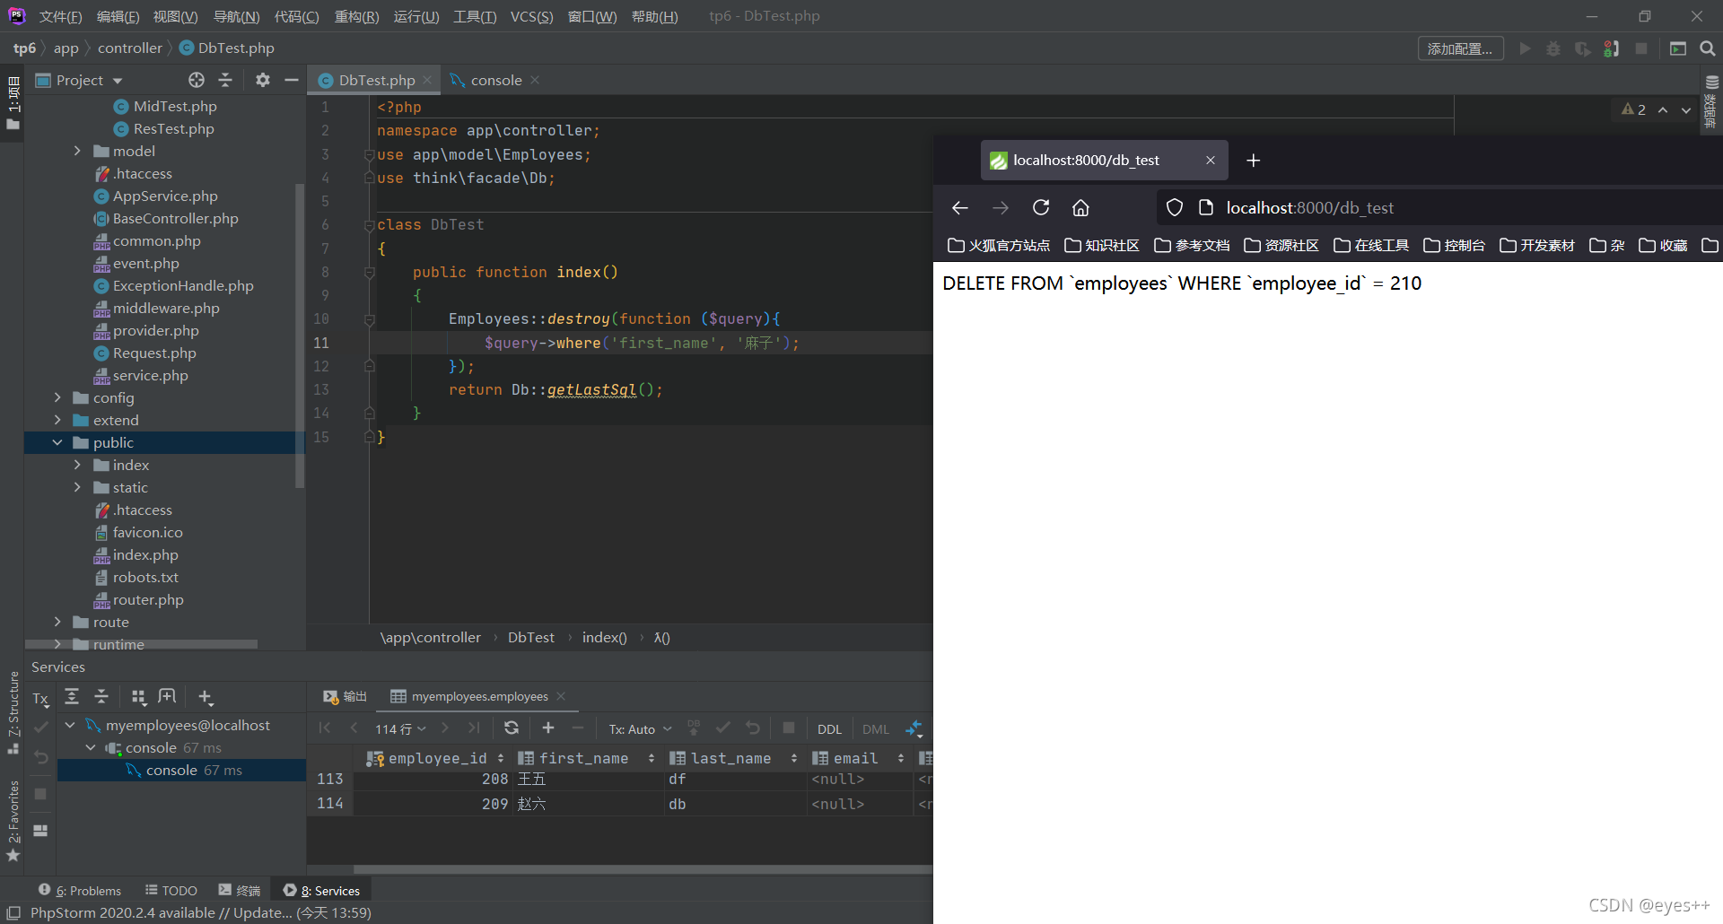This screenshot has height=924, width=1723.
Task: Click PhpStorm 2020.2.4 available update notification
Action: click(x=201, y=912)
